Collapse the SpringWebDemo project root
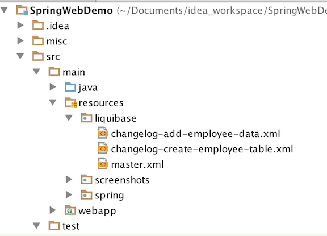327x236 pixels. (4, 10)
